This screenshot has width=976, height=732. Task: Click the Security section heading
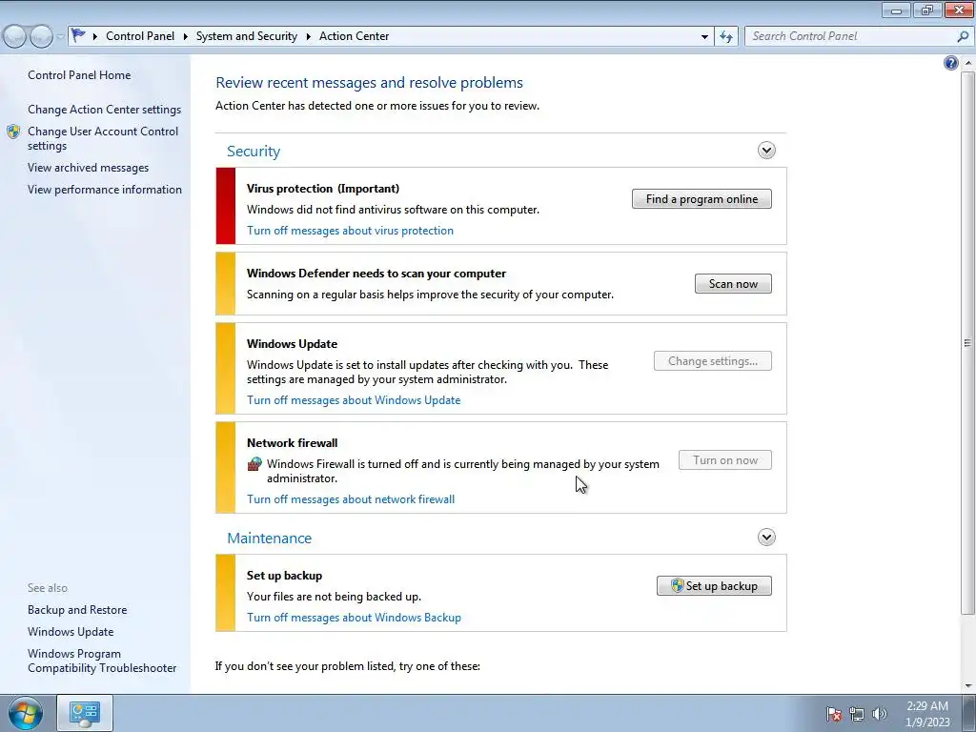pos(254,152)
